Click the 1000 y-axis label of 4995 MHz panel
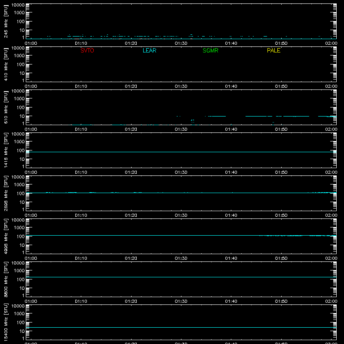The image size is (344, 344). coord(19,228)
